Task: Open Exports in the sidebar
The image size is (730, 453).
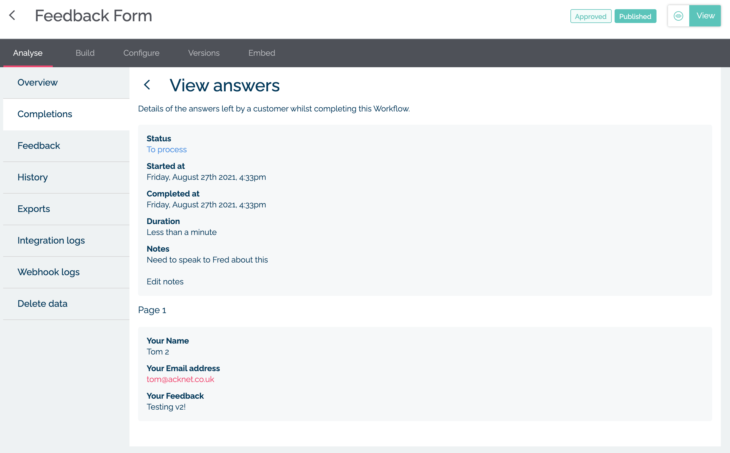Action: pos(66,209)
